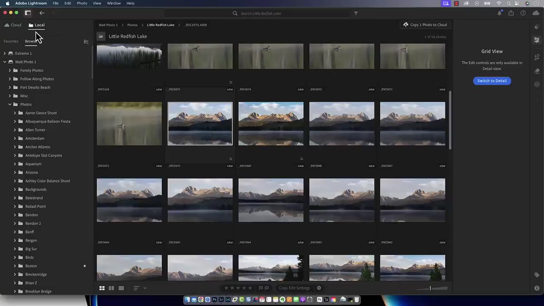
Task: Open the Masking tool icon
Action: coord(537,84)
